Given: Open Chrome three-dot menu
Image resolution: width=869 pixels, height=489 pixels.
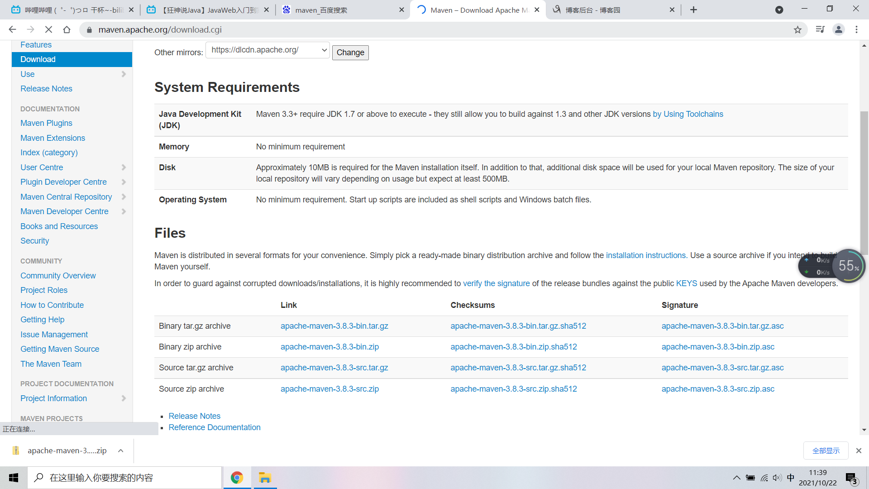Looking at the screenshot, I should 856,30.
